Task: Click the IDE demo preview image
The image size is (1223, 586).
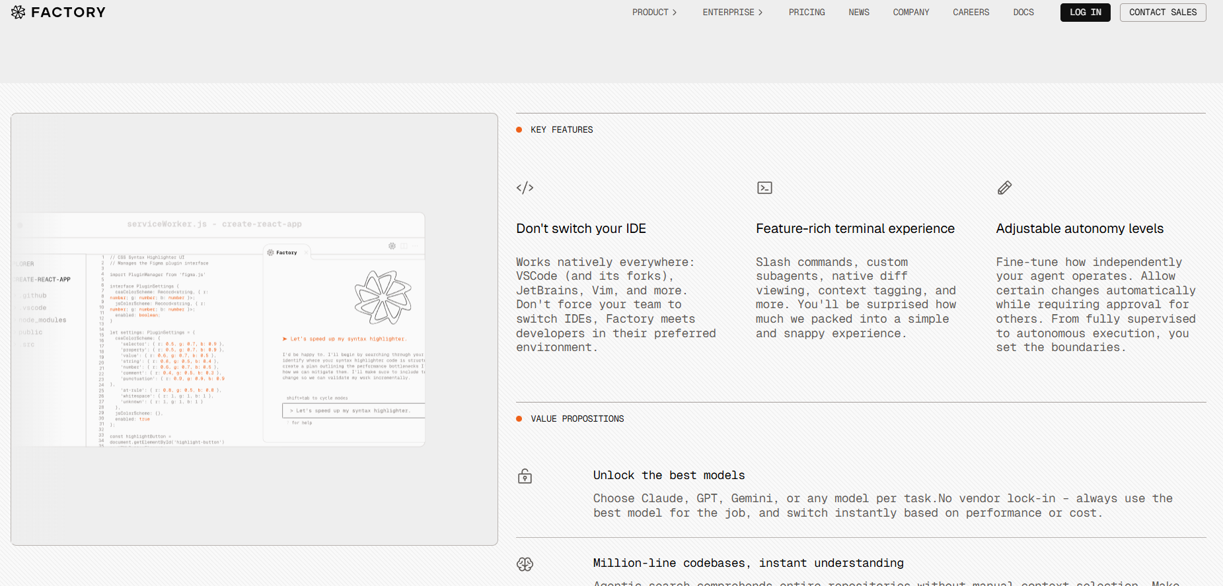Action: pos(254,329)
